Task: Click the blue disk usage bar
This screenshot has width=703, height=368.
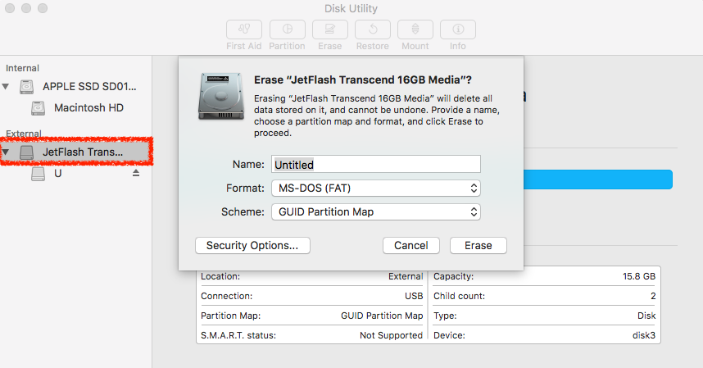Action: pyautogui.click(x=597, y=179)
